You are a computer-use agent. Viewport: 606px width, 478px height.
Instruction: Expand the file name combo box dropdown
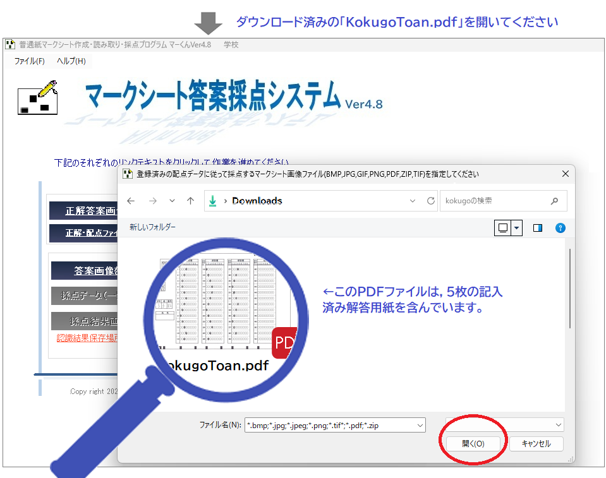tap(420, 426)
